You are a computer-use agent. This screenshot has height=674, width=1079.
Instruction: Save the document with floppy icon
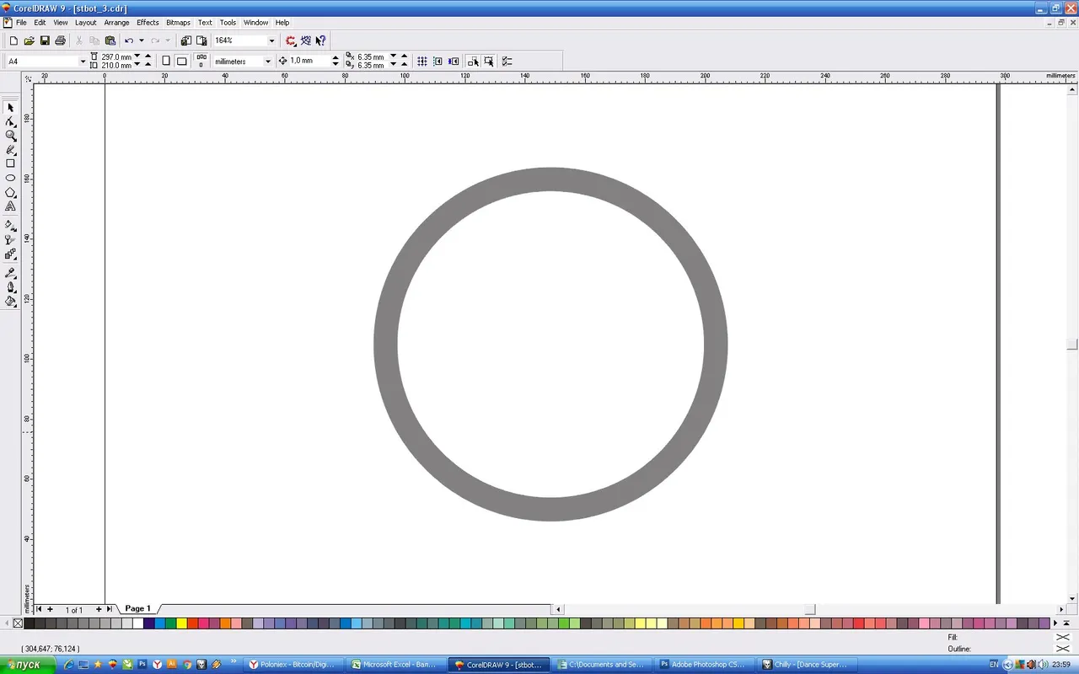[x=45, y=40]
